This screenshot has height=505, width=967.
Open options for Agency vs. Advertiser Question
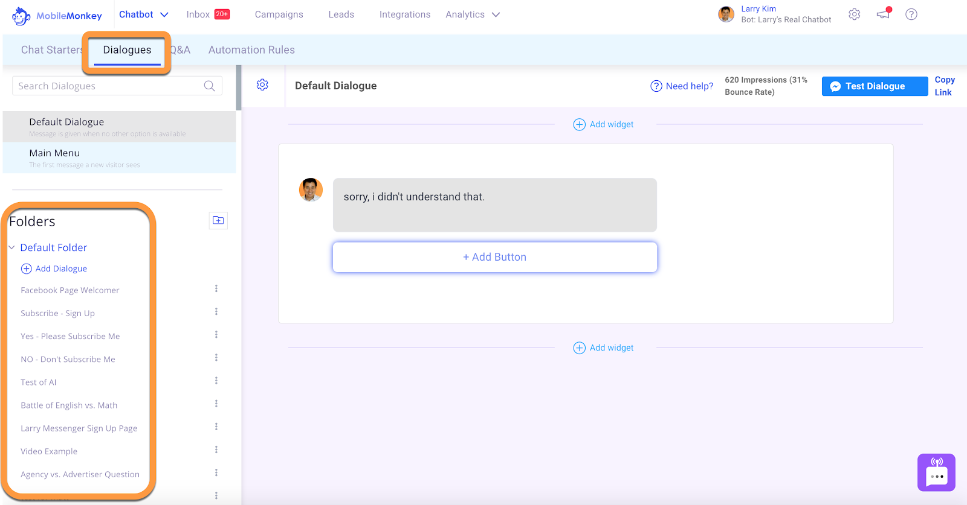point(216,473)
